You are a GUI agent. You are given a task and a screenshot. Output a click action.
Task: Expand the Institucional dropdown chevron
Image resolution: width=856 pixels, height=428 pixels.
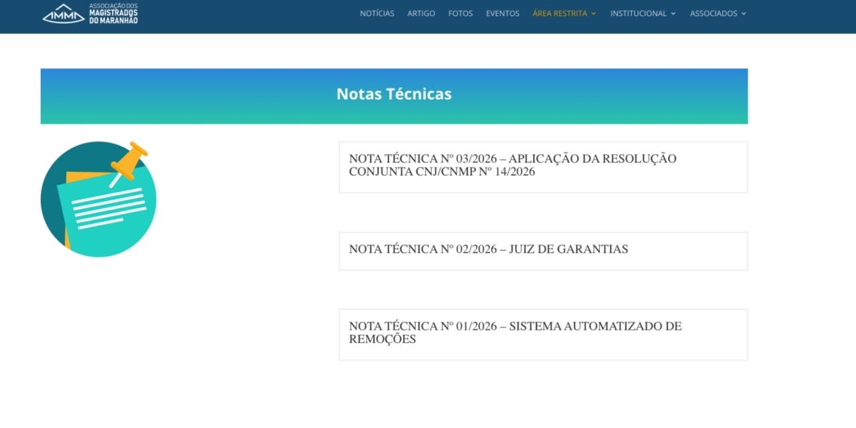(673, 13)
